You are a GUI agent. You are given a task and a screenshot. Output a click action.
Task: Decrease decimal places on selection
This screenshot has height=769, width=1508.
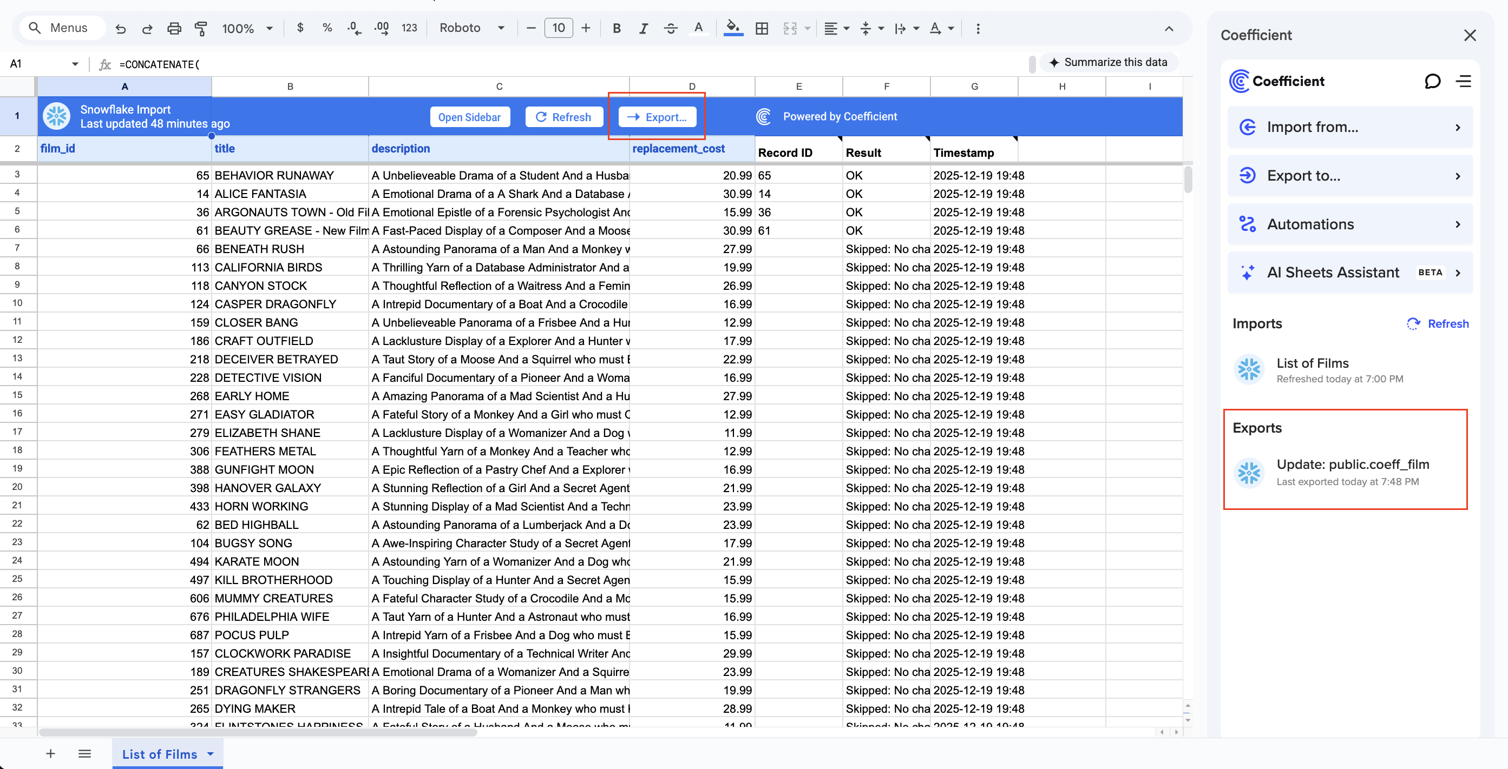[353, 28]
